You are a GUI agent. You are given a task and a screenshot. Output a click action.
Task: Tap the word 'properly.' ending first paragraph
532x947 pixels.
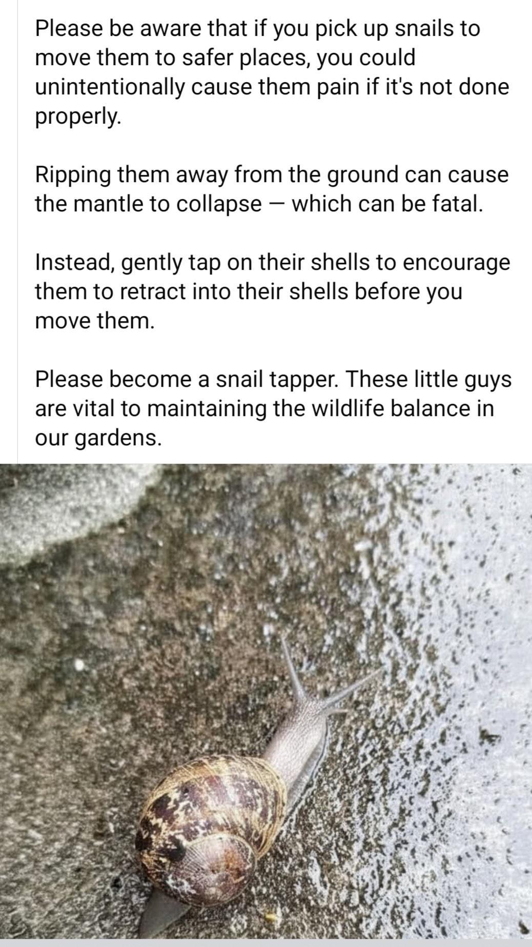tap(78, 117)
